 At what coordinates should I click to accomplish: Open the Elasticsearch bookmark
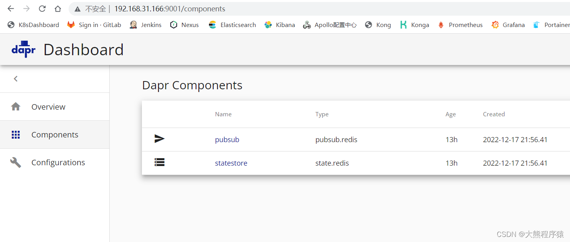pos(238,25)
